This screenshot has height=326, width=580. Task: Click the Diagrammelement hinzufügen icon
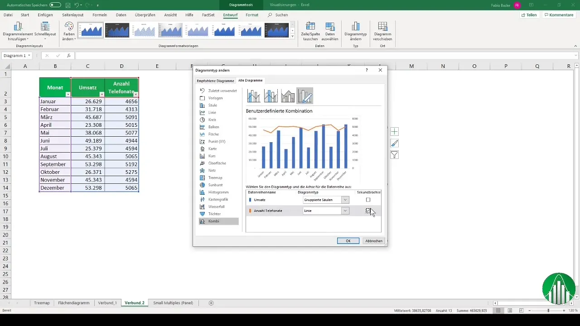click(x=18, y=26)
